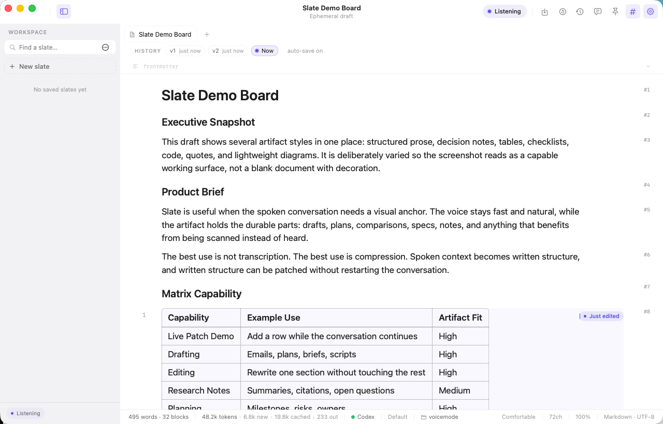Change the 72ch line width

(555, 417)
